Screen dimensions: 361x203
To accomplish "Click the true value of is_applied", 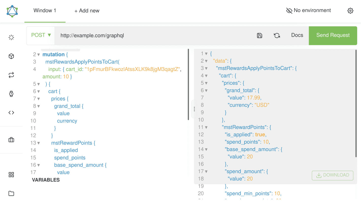I will point(260,134).
